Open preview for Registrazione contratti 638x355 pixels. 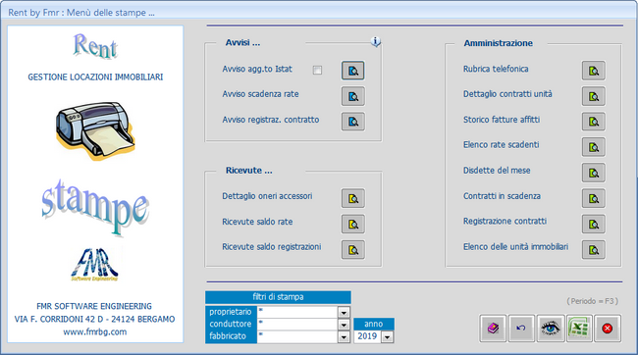click(x=593, y=224)
